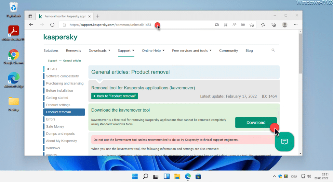Image resolution: width=333 pixels, height=182 pixels.
Task: Open the translate page icon
Action: coord(243,25)
